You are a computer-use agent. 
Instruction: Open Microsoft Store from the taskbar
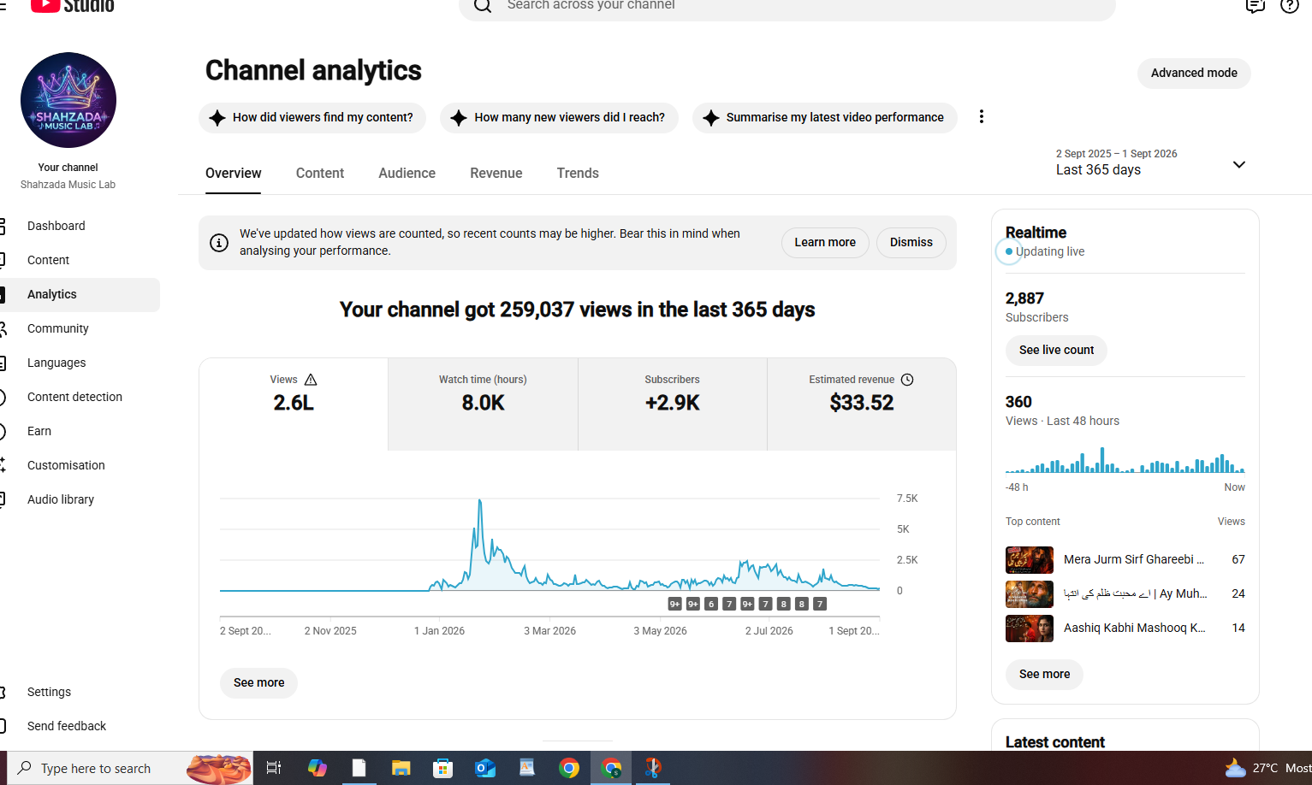point(442,768)
